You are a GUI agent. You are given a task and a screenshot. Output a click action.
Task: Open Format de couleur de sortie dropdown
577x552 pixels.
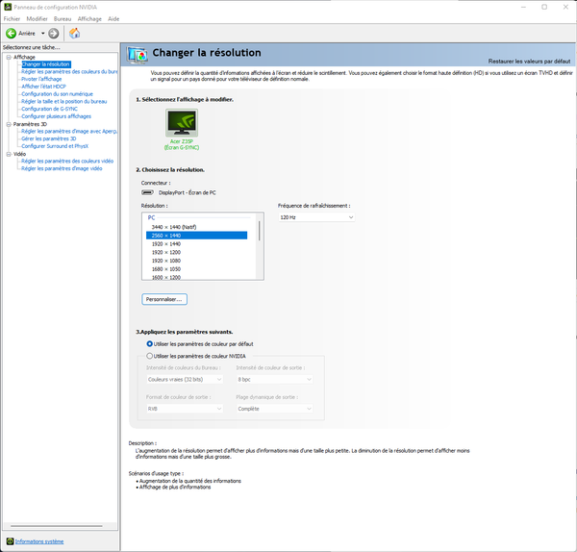[x=185, y=409]
